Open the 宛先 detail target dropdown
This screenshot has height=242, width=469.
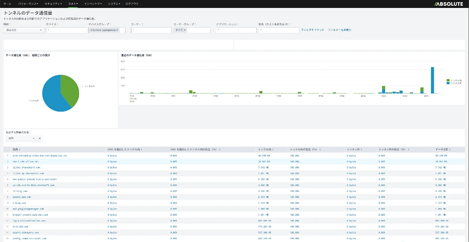[x=21, y=138]
